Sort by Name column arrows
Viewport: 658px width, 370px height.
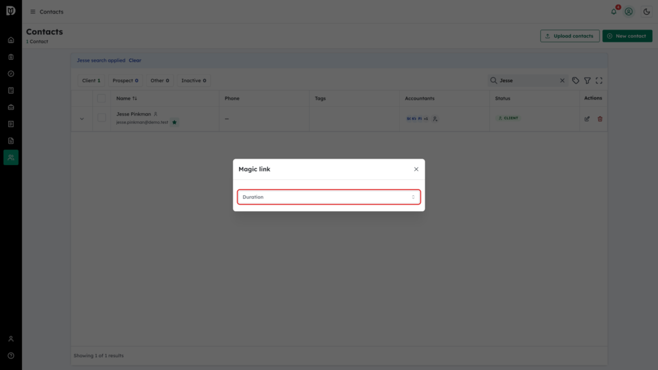(x=135, y=98)
